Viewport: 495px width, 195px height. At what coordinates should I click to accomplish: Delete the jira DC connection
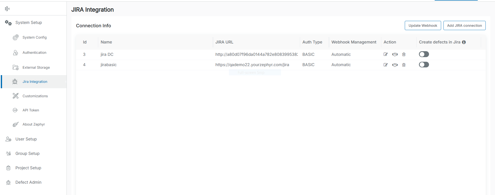point(404,54)
